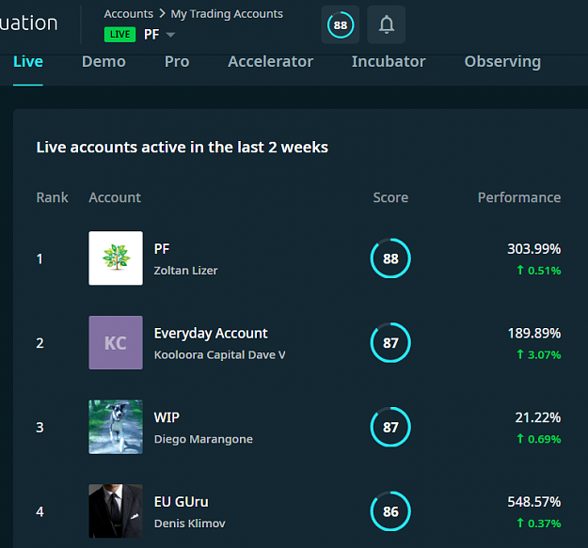The height and width of the screenshot is (548, 588).
Task: Click rank number 1
Action: coord(40,258)
